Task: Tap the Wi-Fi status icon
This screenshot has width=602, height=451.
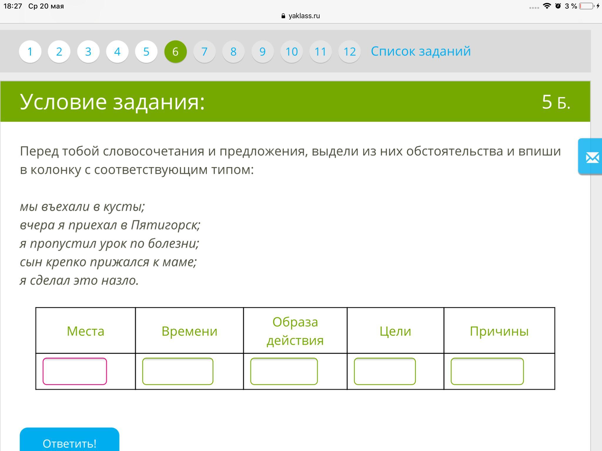Action: coord(547,6)
